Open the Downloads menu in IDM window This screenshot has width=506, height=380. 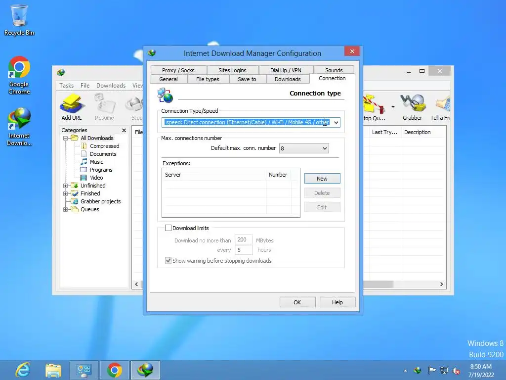point(111,85)
